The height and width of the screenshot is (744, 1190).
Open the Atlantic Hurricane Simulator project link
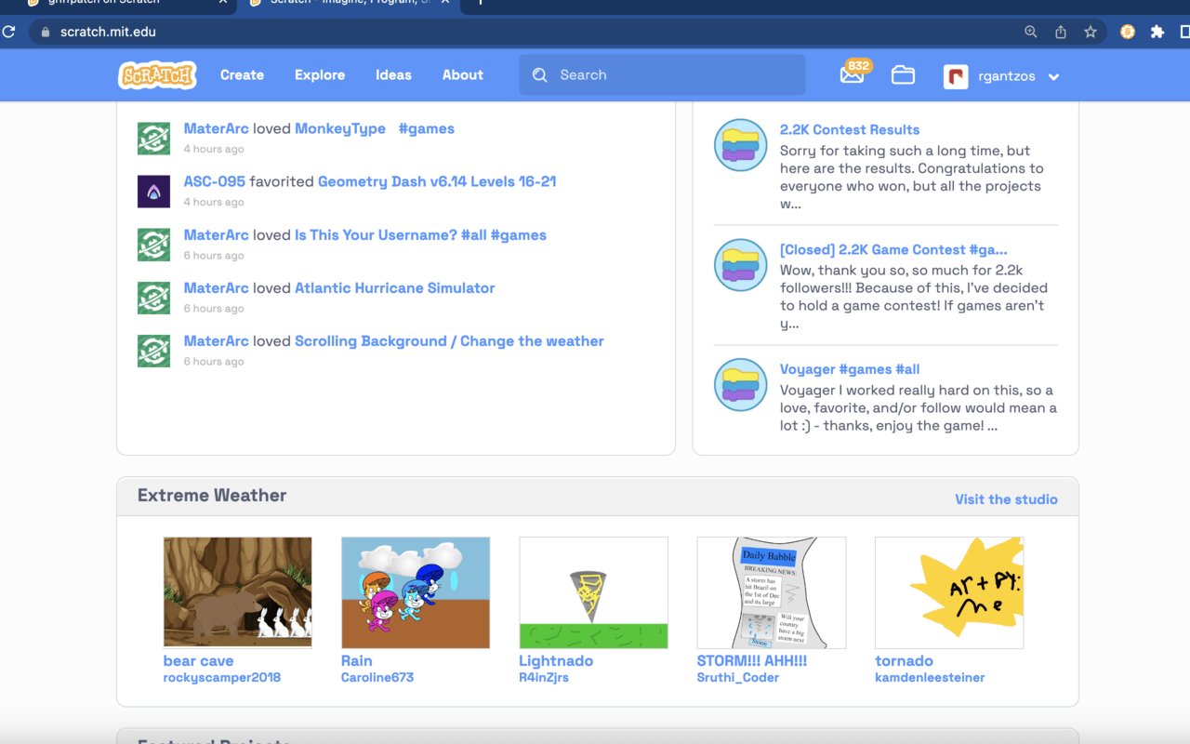click(394, 287)
